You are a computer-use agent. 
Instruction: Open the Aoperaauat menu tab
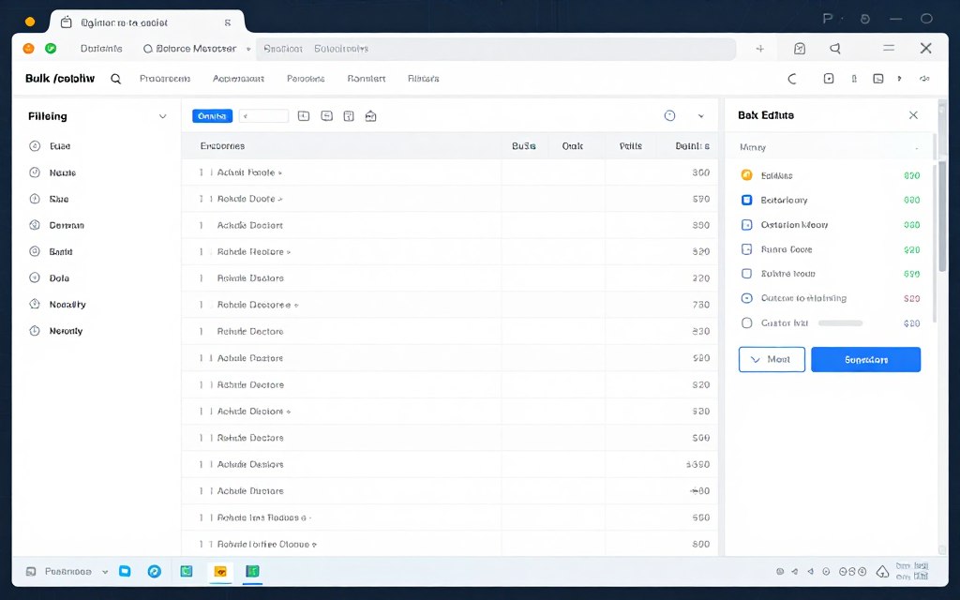pyautogui.click(x=238, y=79)
